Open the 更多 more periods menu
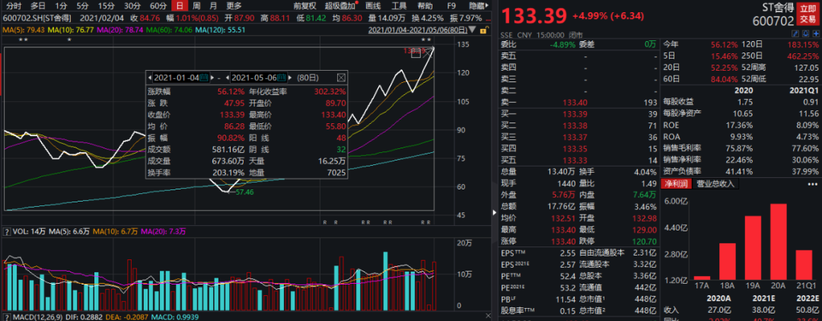822x321 pixels. pos(234,6)
